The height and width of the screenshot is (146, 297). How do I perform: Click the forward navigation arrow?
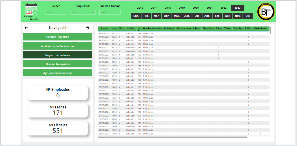tap(88, 28)
